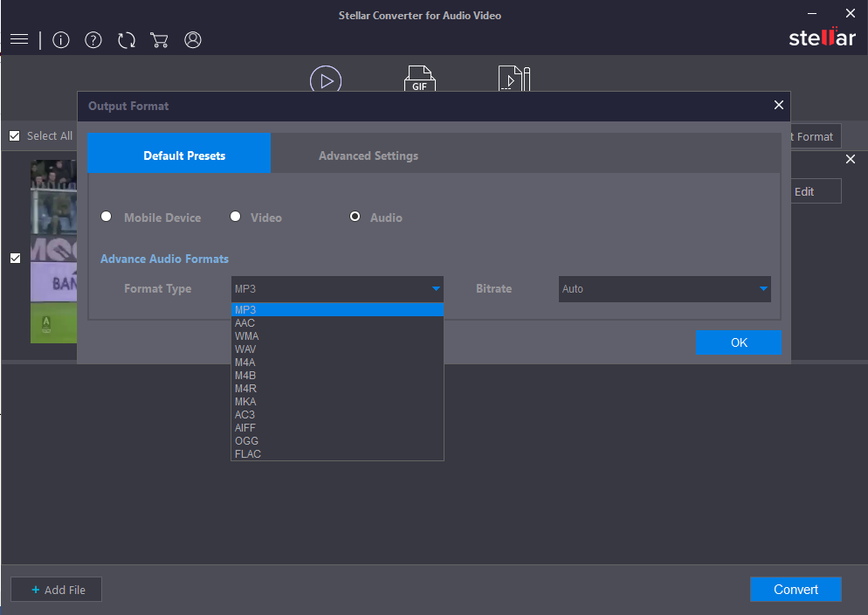Click the update refresh icon
868x615 pixels.
point(127,40)
